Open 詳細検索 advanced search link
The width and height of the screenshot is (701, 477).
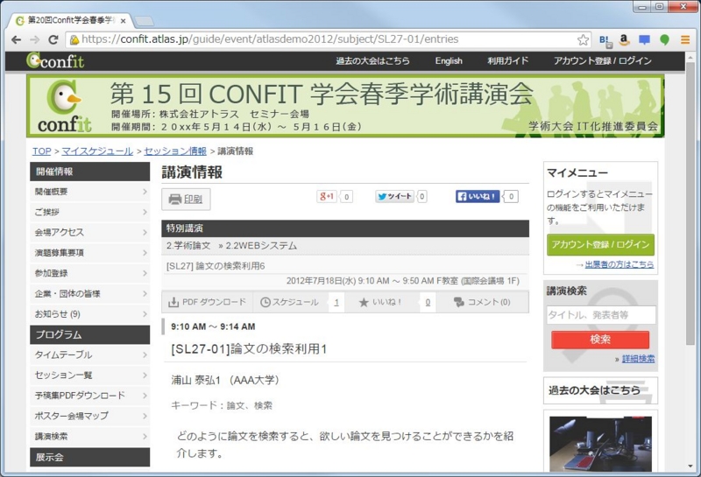639,359
